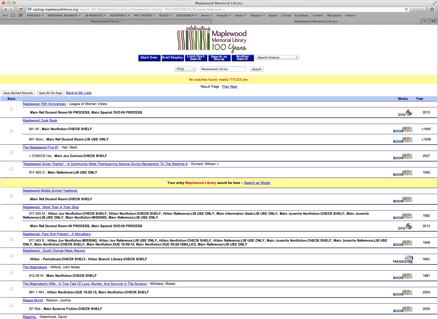Expand PERSONAL BUSINESS bookmarks folder

[64, 16]
